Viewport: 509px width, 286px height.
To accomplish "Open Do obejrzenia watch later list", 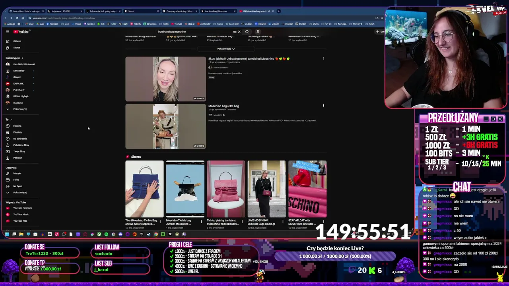I will pyautogui.click(x=17, y=139).
